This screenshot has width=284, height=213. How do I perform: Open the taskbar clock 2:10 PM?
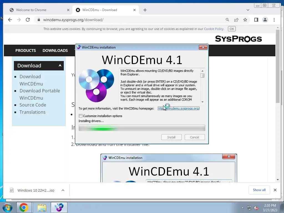[x=270, y=207]
